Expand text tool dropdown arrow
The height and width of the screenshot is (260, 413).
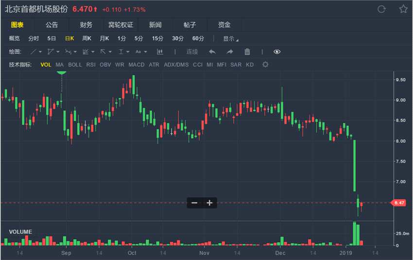click(145, 52)
